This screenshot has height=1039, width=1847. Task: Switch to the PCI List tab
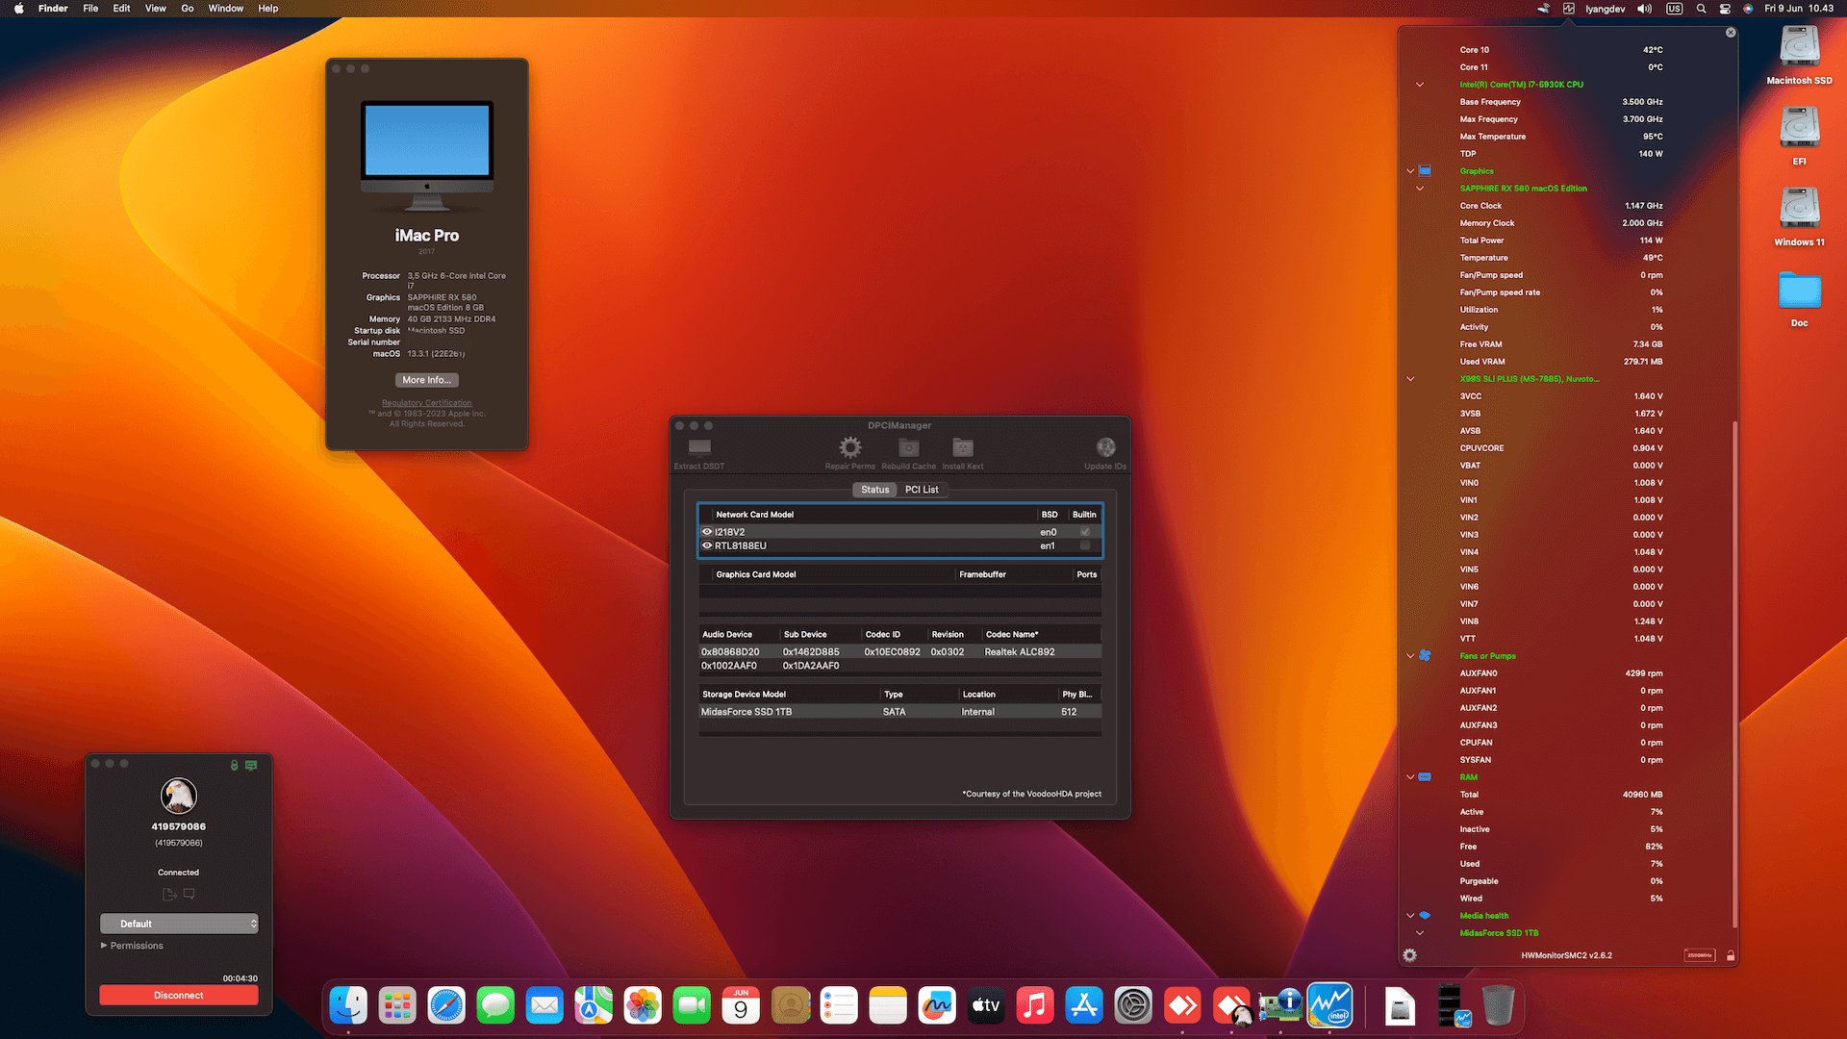click(922, 490)
